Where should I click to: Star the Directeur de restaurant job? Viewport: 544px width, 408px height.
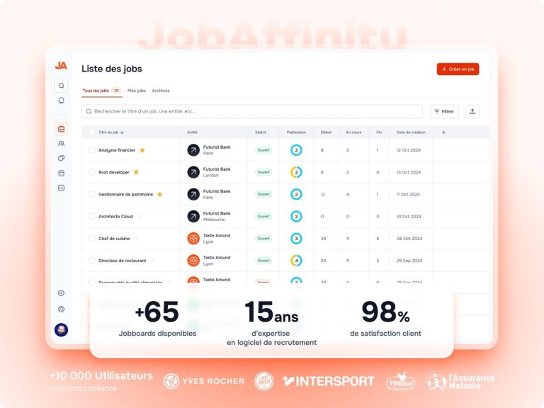(x=153, y=261)
